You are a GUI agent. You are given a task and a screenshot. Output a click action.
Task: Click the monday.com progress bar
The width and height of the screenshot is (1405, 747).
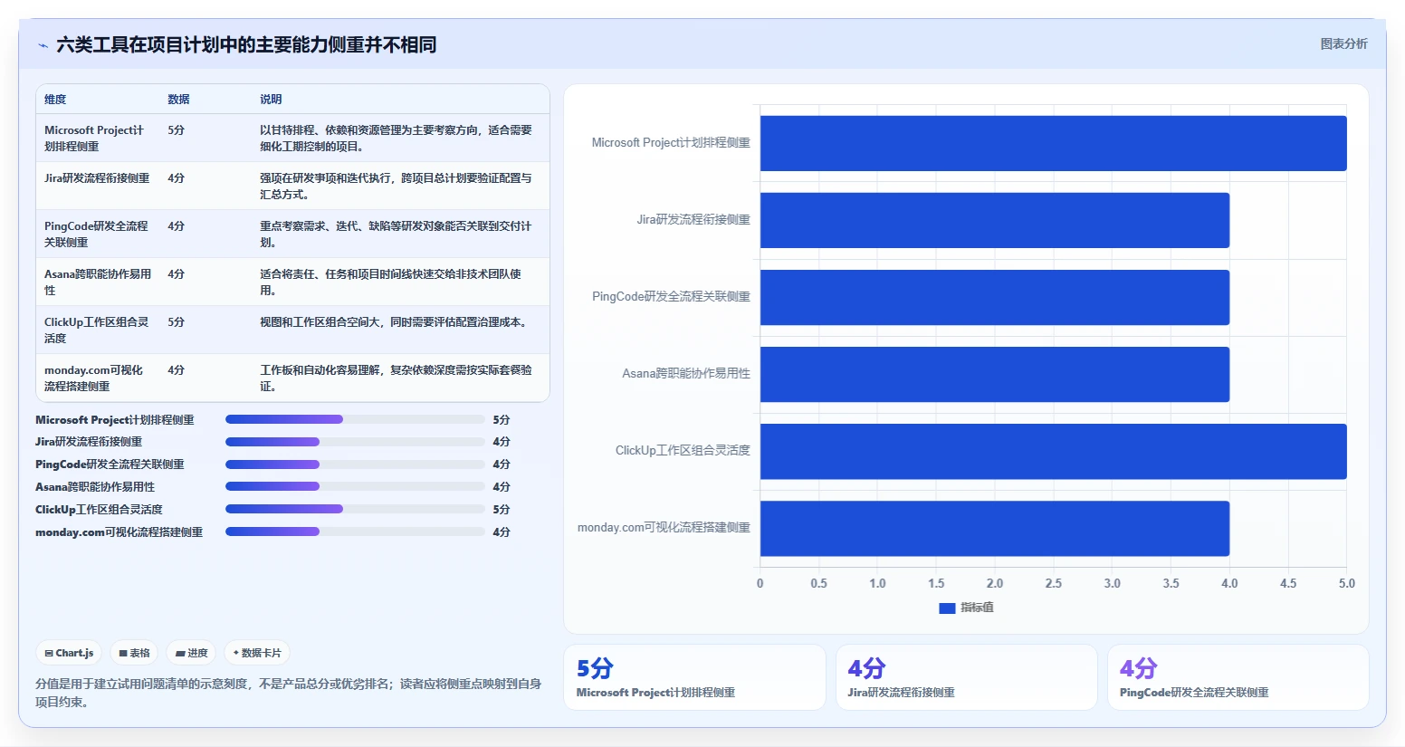[x=355, y=532]
